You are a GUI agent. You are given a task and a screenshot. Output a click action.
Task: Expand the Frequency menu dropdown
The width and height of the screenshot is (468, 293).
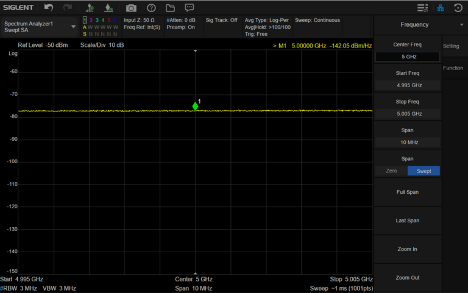(461, 25)
